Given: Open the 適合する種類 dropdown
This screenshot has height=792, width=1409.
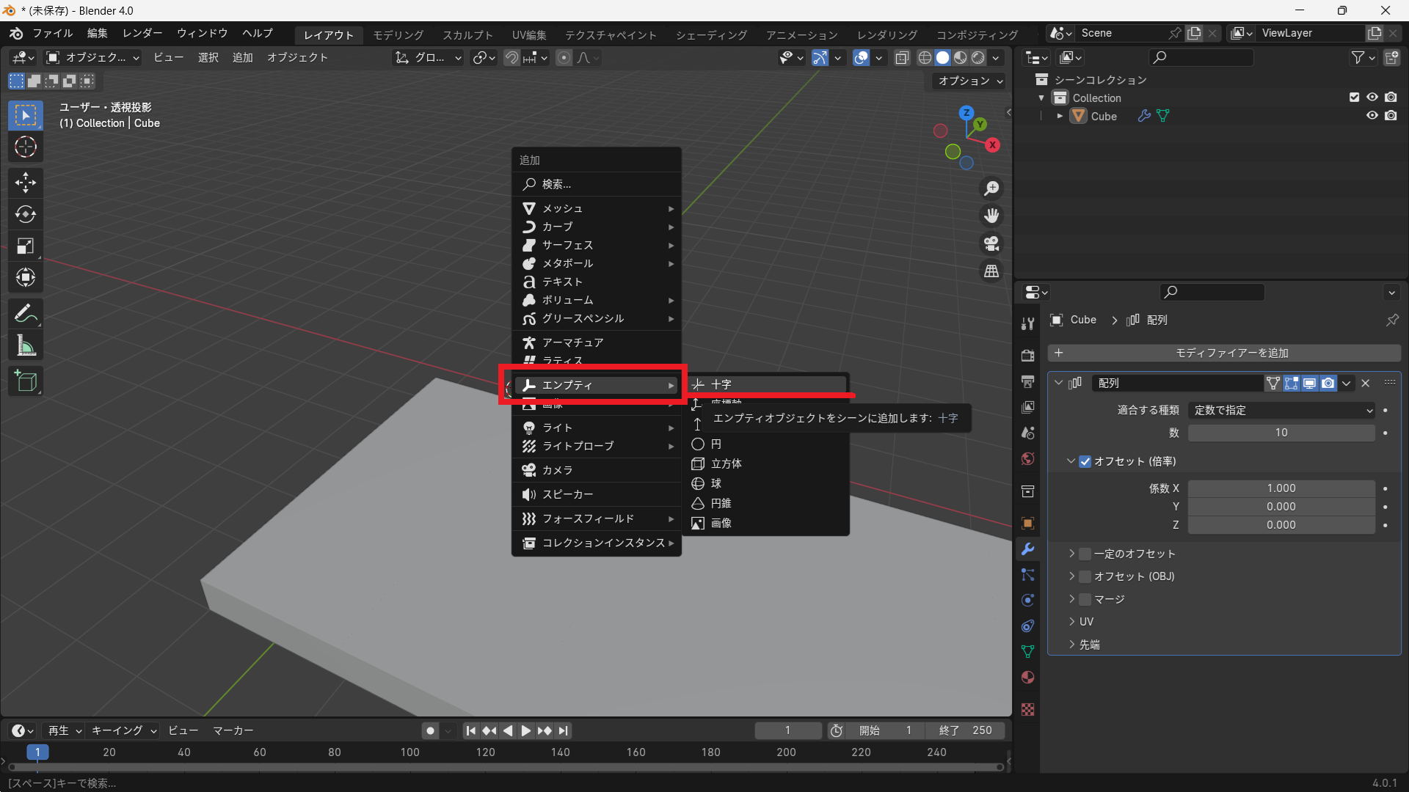Looking at the screenshot, I should [x=1281, y=411].
